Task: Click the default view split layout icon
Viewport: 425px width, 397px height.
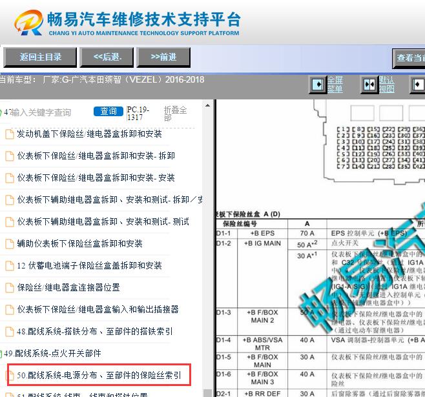Action: pyautogui.click(x=369, y=85)
